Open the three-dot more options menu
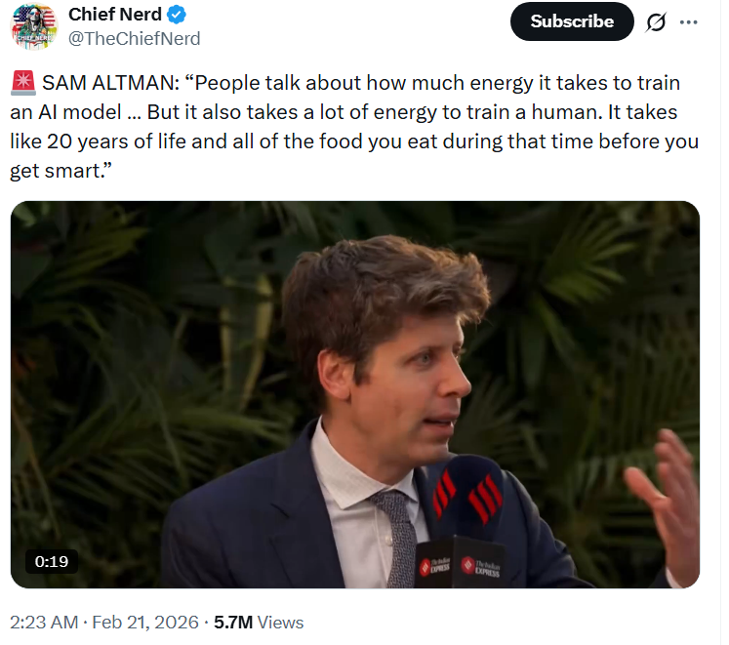Image resolution: width=729 pixels, height=645 pixels. click(x=689, y=21)
